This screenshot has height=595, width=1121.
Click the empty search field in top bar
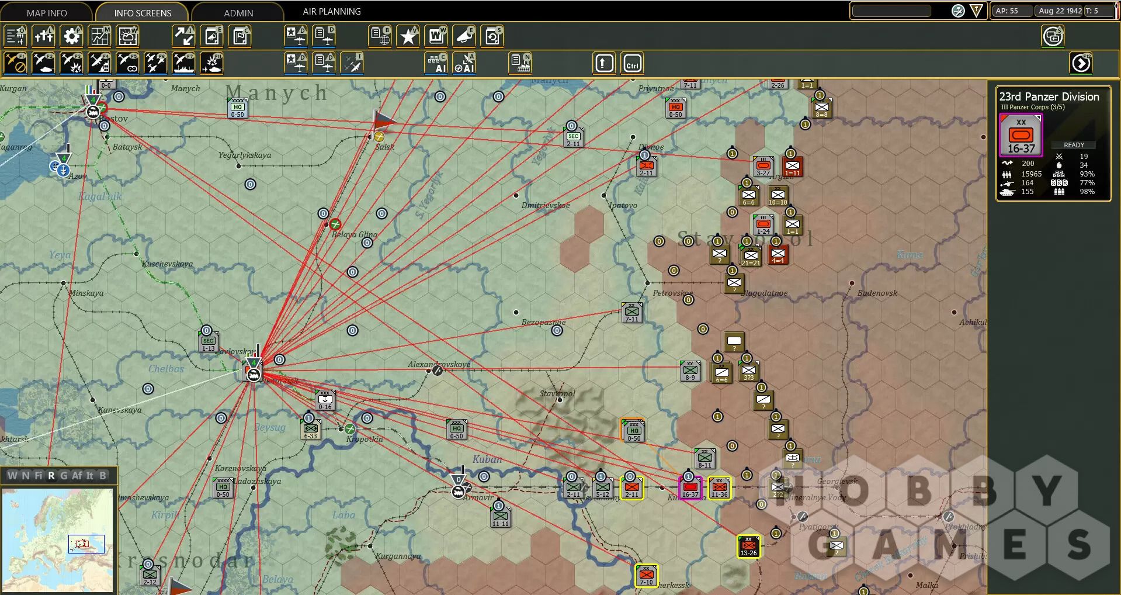tap(891, 11)
